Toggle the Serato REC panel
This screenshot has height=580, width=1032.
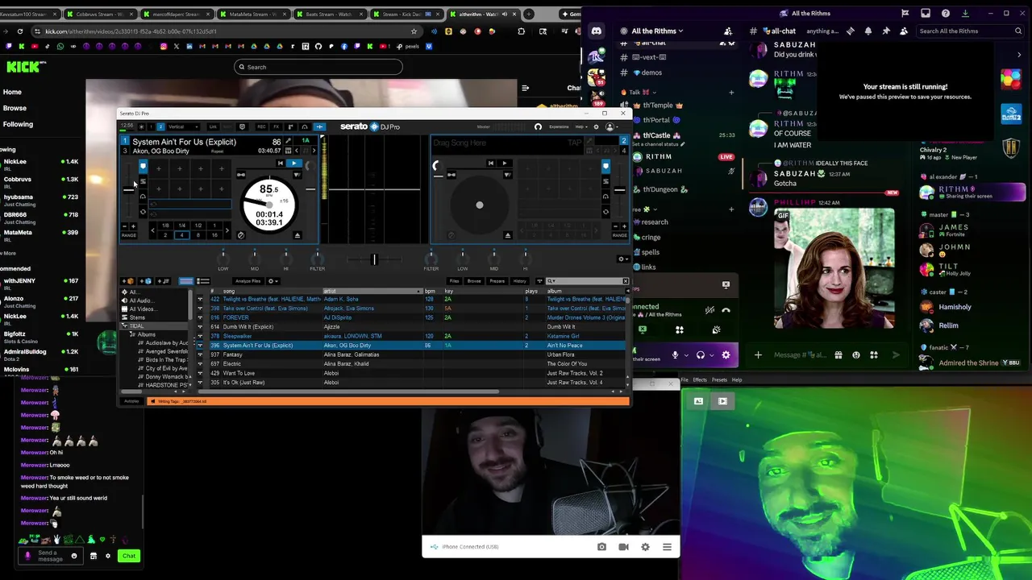(x=261, y=126)
